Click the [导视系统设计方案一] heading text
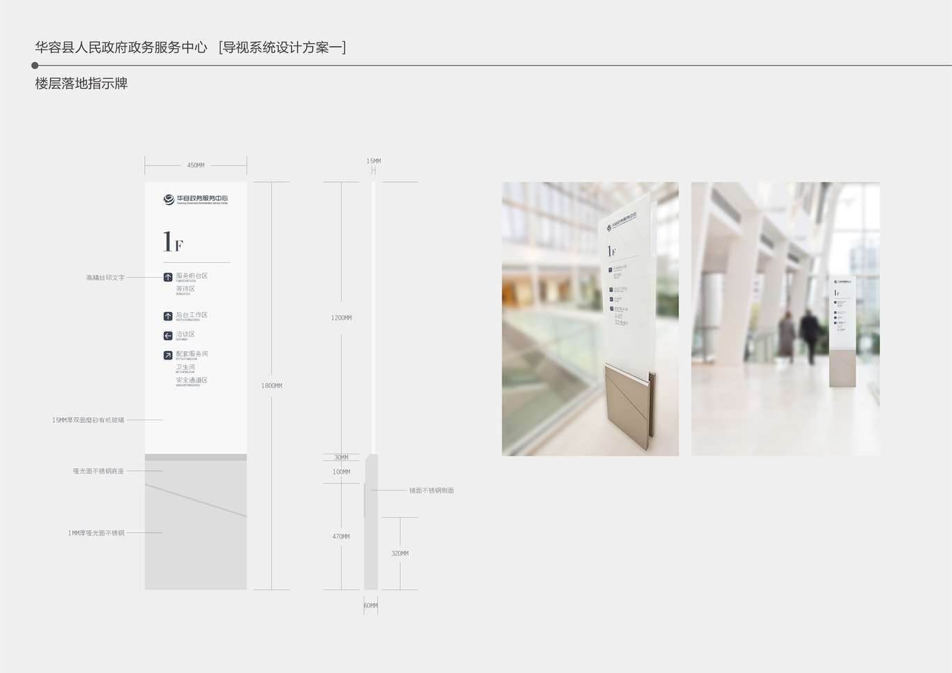The height and width of the screenshot is (673, 952). [x=282, y=47]
